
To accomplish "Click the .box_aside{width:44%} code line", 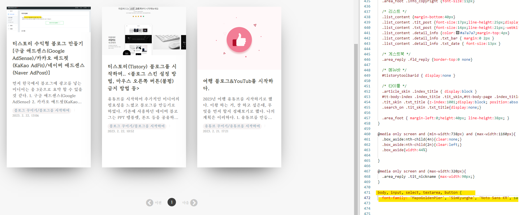I will (x=405, y=150).
